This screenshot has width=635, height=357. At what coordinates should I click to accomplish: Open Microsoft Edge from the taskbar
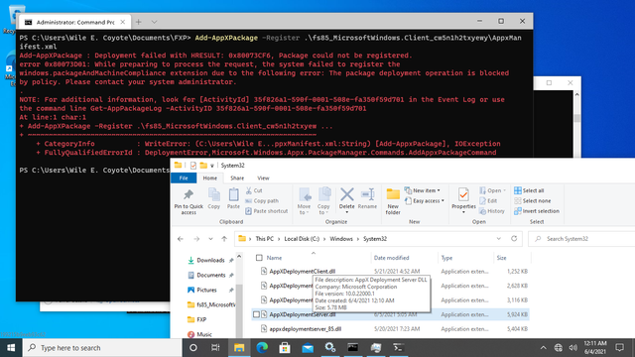[262, 348]
